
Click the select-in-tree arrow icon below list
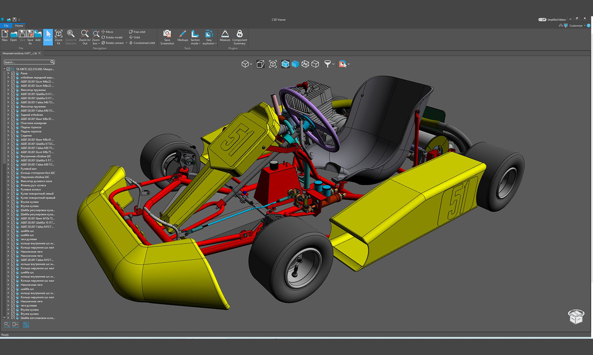click(7, 325)
